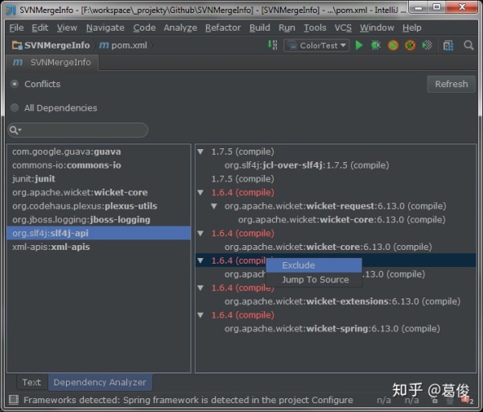
Task: Select the Conflicts radio button
Action: click(x=14, y=84)
